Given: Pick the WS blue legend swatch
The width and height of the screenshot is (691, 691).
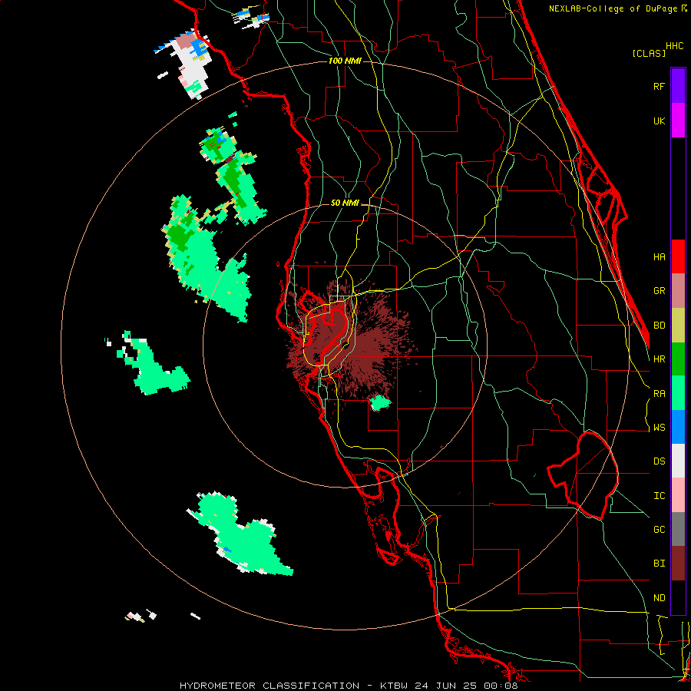Looking at the screenshot, I should click(678, 427).
